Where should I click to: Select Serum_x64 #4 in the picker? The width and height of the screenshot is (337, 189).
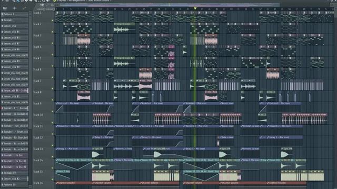14,31
